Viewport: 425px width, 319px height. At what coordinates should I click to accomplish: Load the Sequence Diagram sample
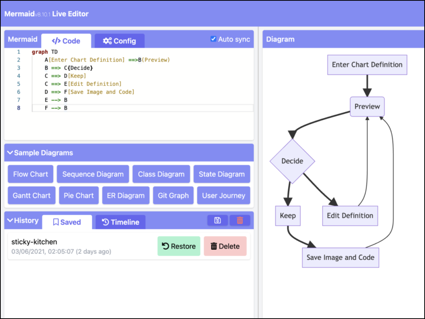point(93,174)
